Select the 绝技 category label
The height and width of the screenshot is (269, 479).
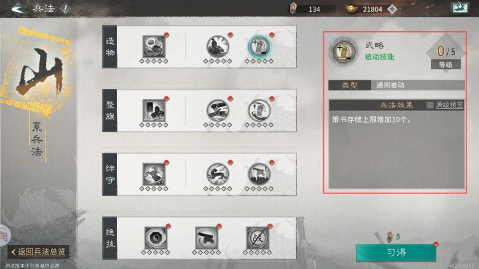click(x=110, y=238)
